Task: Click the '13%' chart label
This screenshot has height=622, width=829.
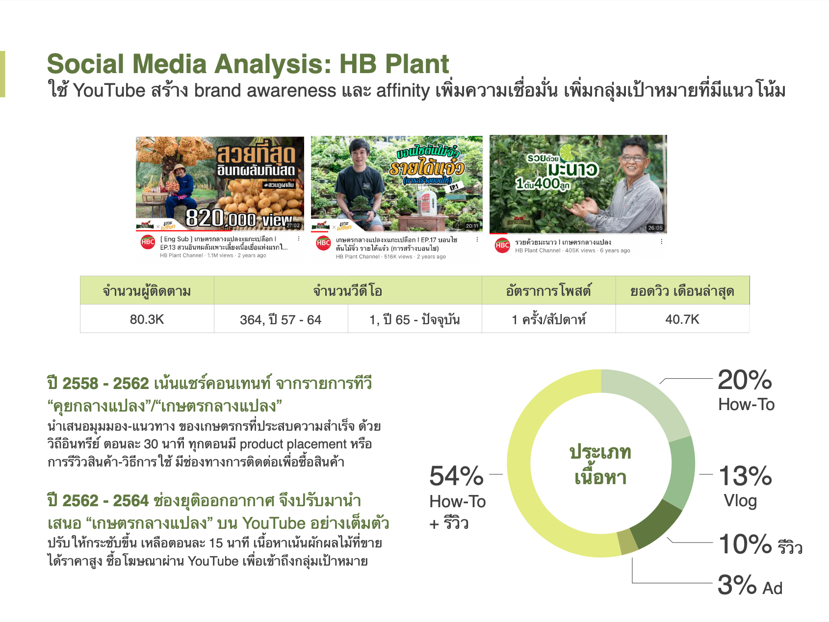Action: click(x=745, y=476)
